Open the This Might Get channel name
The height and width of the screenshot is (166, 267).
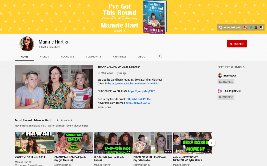(232, 91)
